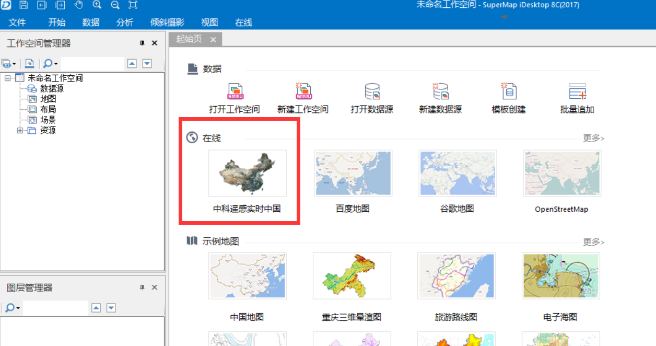The width and height of the screenshot is (656, 346).
Task: Open the 百度地图 thumbnail
Action: click(353, 174)
